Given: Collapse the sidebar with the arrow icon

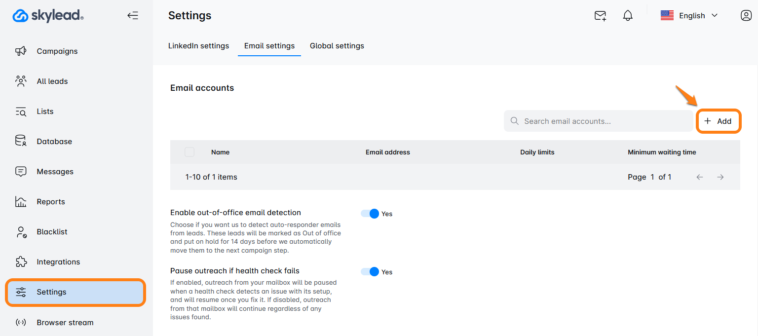Looking at the screenshot, I should [133, 15].
